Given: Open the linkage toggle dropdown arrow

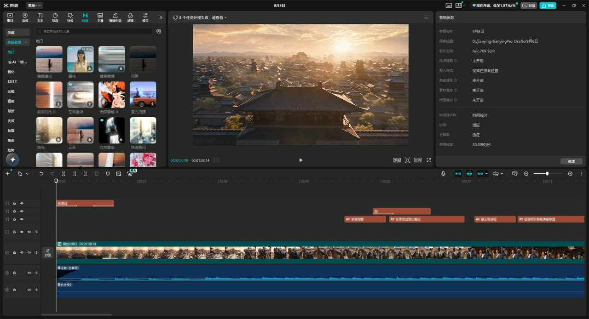Looking at the screenshot, I should [x=487, y=174].
